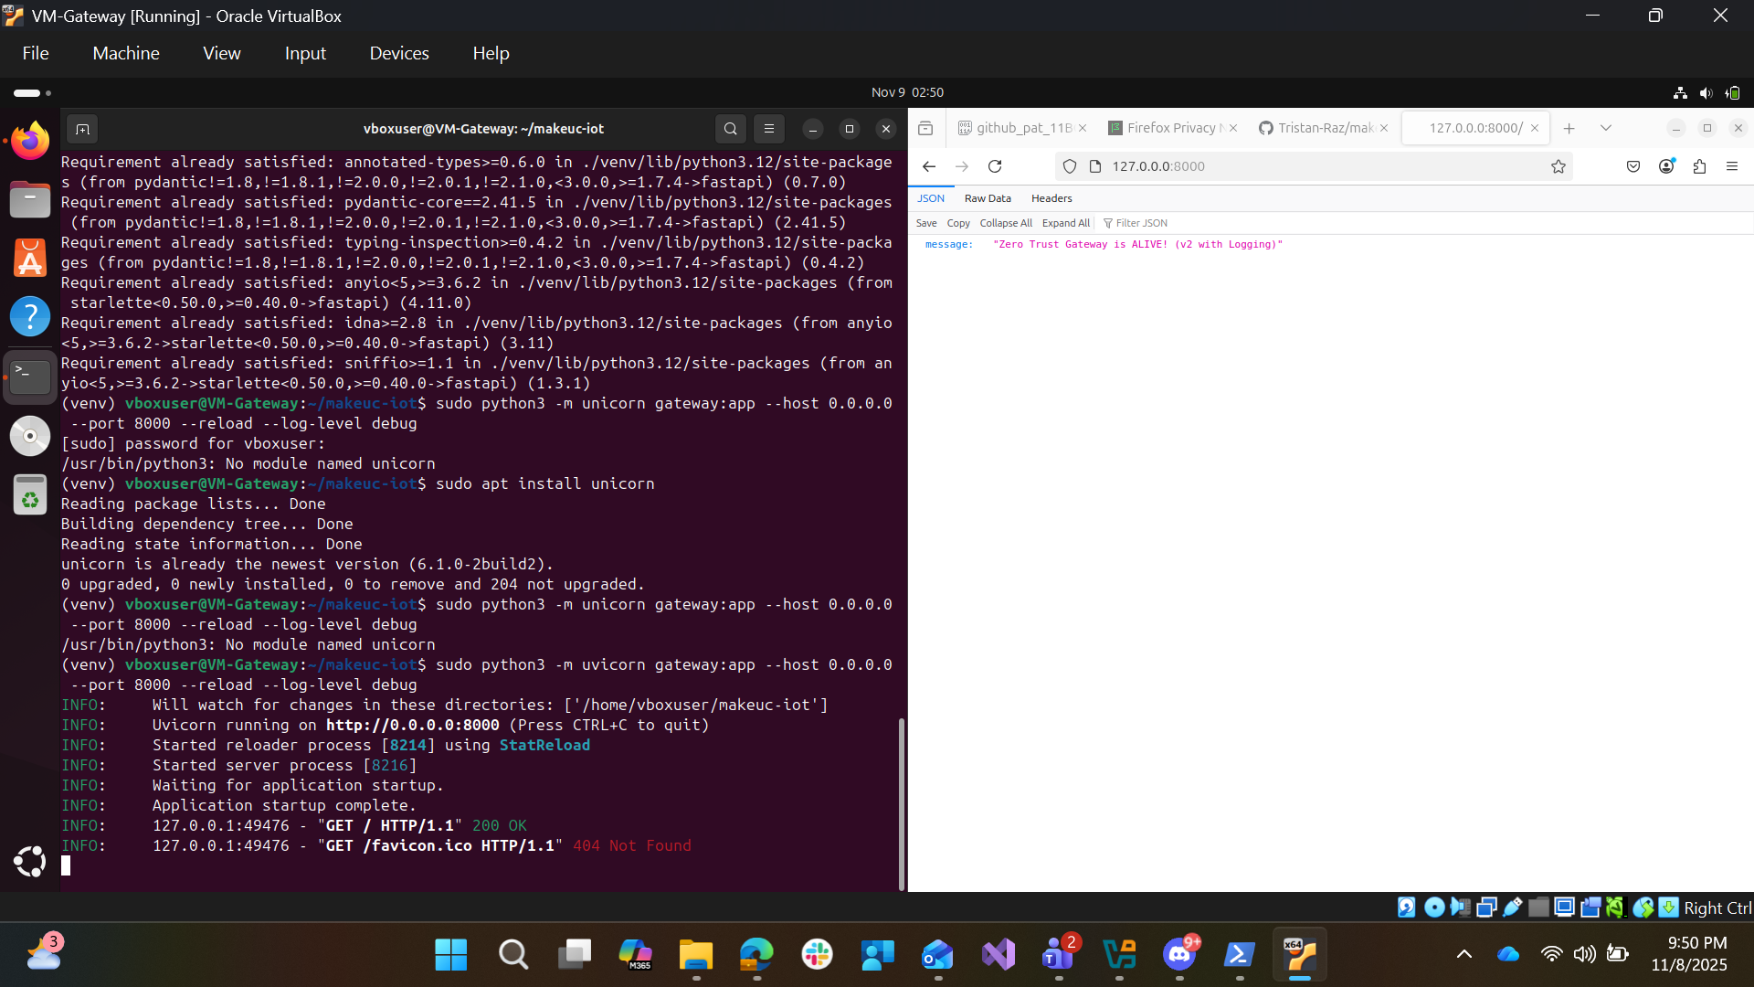
Task: Click the Collapse All button
Action: [1006, 223]
